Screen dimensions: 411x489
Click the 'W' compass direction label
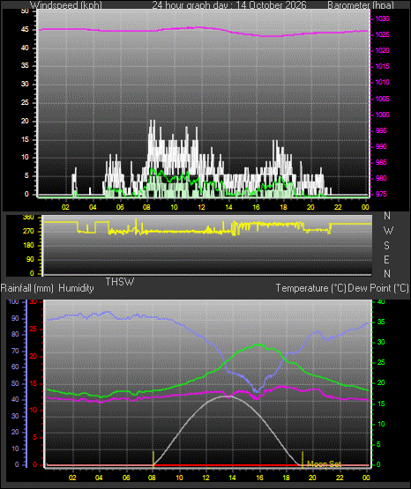[388, 231]
